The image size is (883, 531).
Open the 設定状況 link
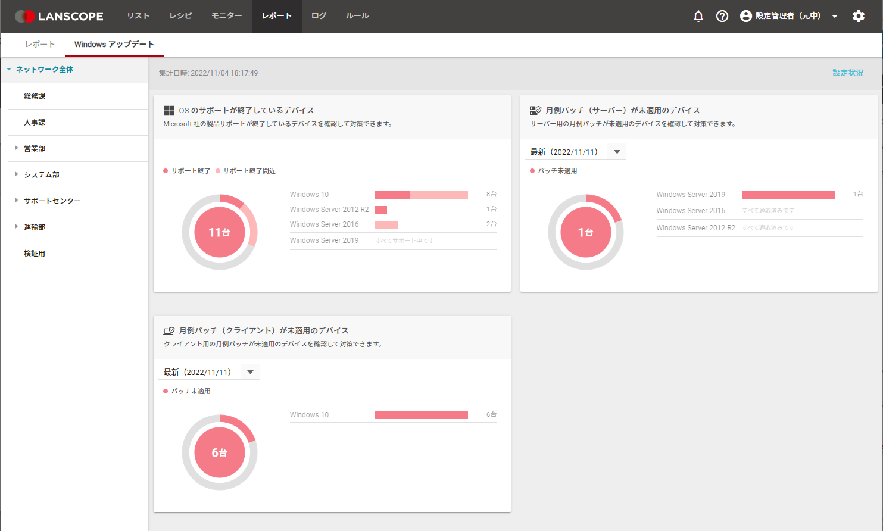(848, 73)
